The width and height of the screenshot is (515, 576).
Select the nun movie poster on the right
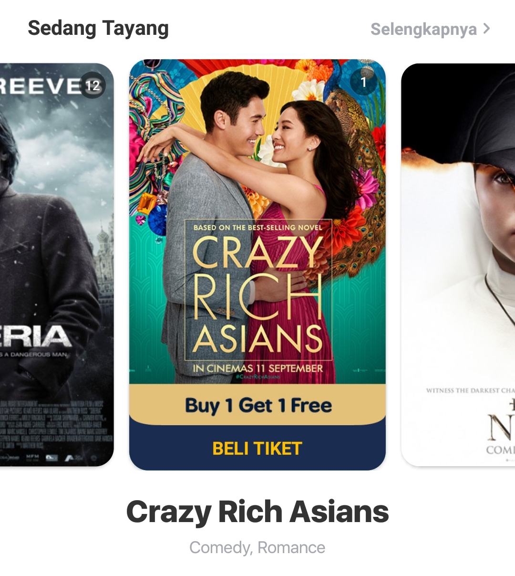[458, 265]
